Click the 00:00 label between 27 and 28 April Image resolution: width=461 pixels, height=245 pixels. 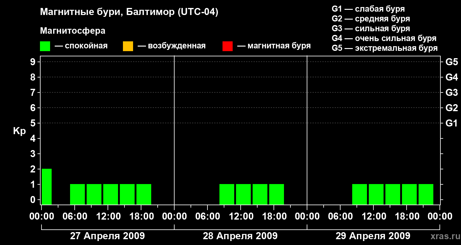pos(174,217)
